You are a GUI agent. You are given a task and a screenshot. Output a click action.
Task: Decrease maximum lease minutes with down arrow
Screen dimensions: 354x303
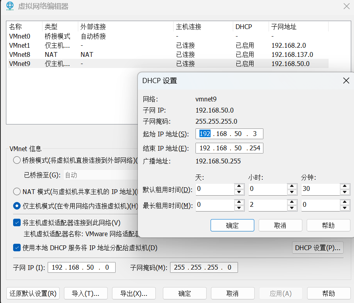click(x=344, y=208)
